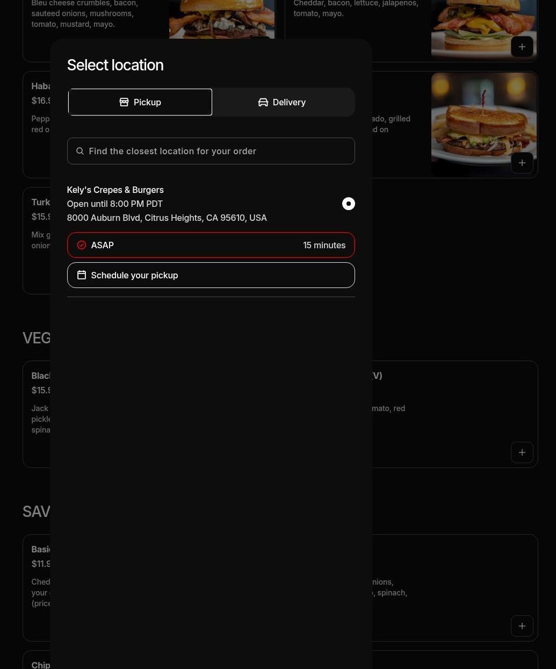The width and height of the screenshot is (556, 669).
Task: Focus the find closest location search field
Action: 211,151
